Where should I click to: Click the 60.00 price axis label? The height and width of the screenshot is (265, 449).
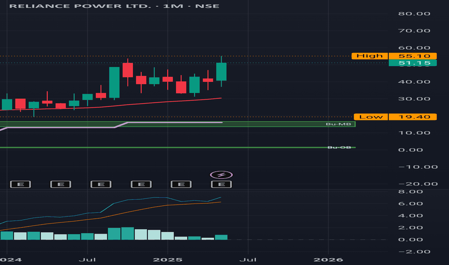(414, 48)
